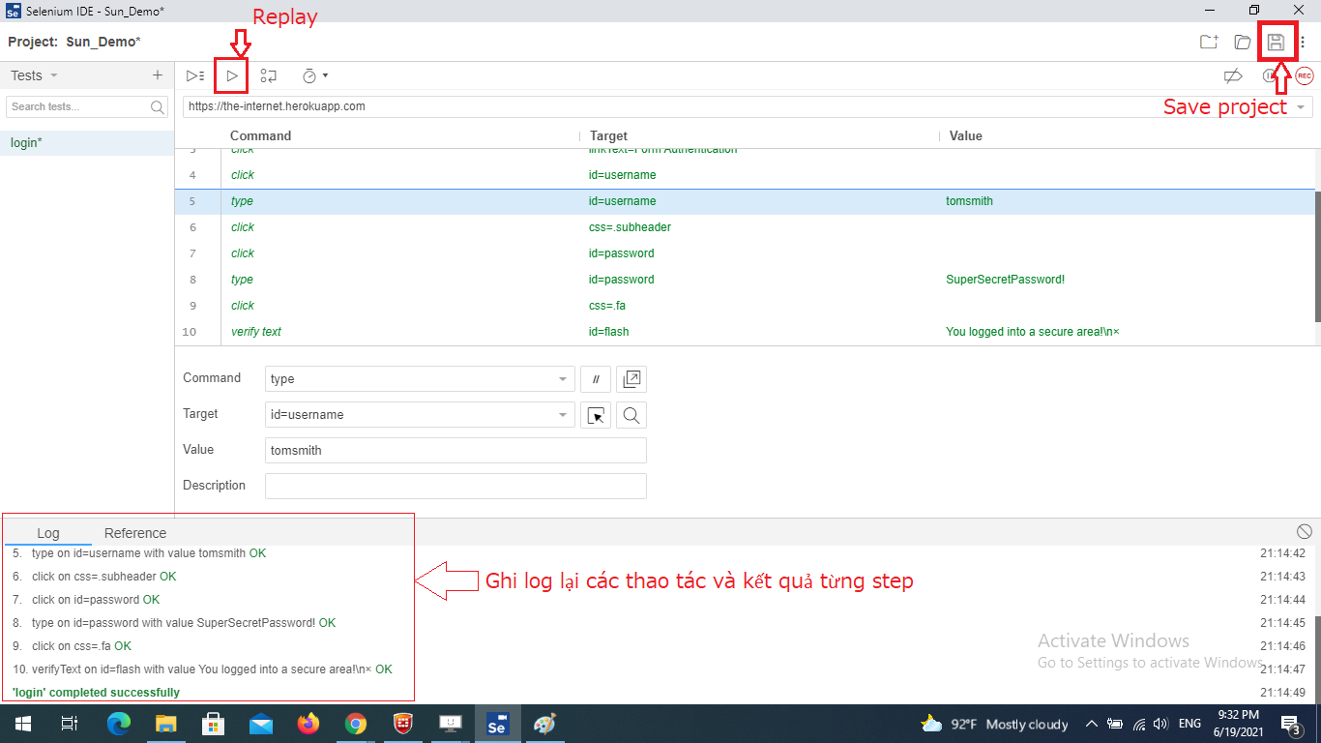
Task: Select row 9 with css=.fa target
Action: [x=745, y=306]
